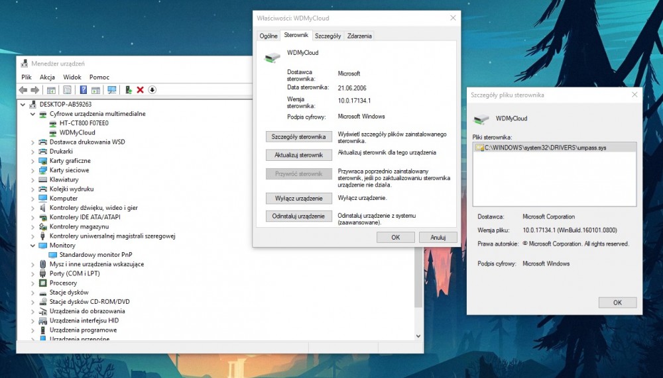Viewport: 663px width, 378px height.
Task: Click the Mysz i inne urządzenia mouse icon
Action: (x=42, y=264)
